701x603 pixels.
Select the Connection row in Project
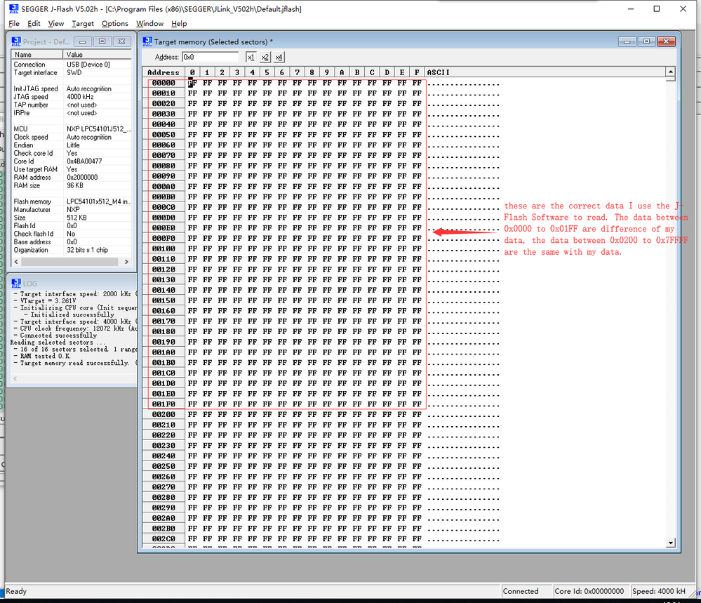click(72, 65)
